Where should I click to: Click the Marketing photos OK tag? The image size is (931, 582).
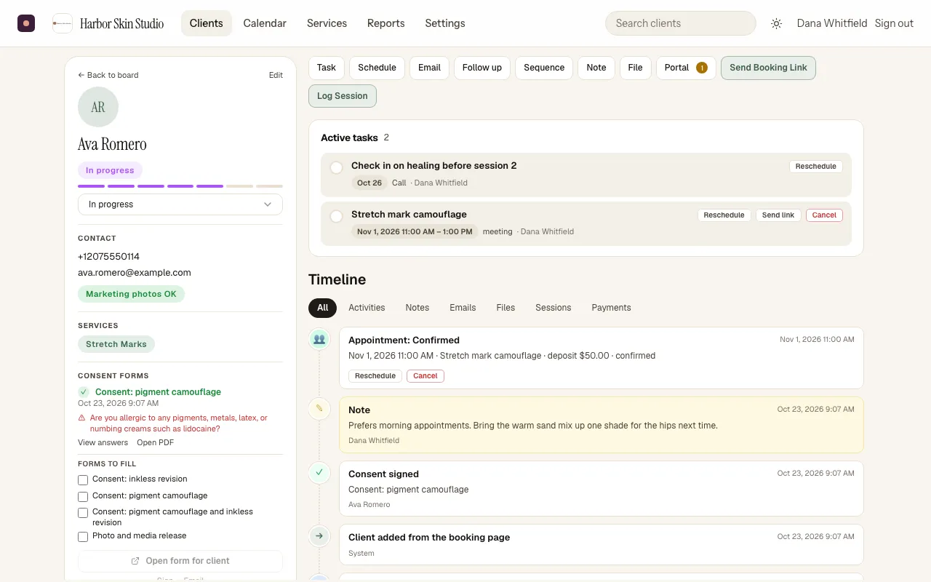(131, 294)
